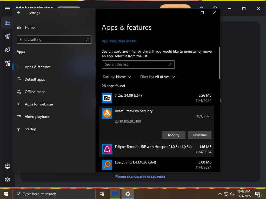The width and height of the screenshot is (266, 199).
Task: Open Malwarebytes privacy eye sidebar icon
Action: (x=8, y=49)
